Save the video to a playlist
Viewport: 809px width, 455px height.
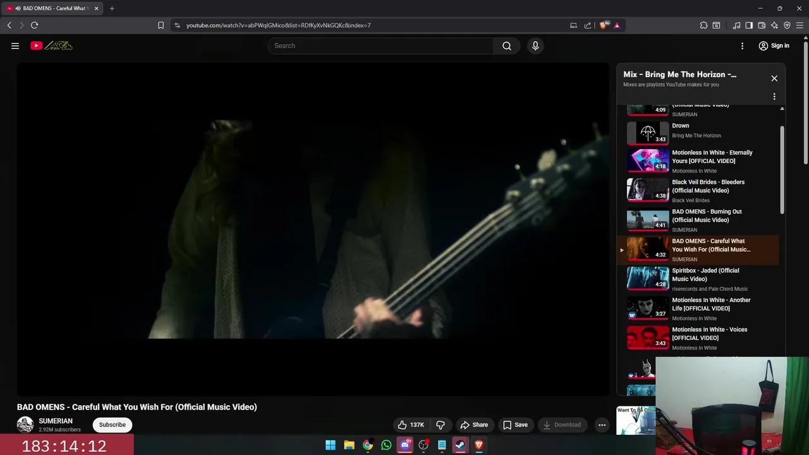pos(515,425)
